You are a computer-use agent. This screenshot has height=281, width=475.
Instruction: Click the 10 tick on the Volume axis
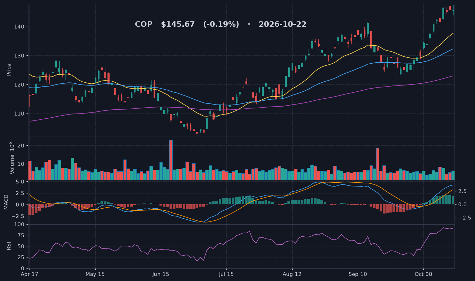click(x=21, y=164)
